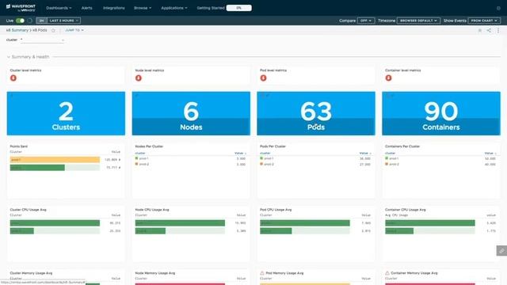Open the Last 2 Hours dropdown
Image resolution: width=507 pixels, height=285 pixels.
63,21
